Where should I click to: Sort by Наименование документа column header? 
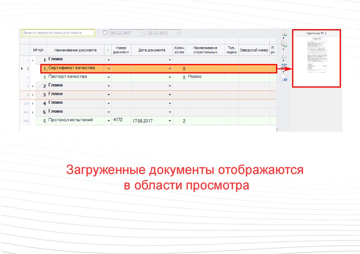coord(75,50)
